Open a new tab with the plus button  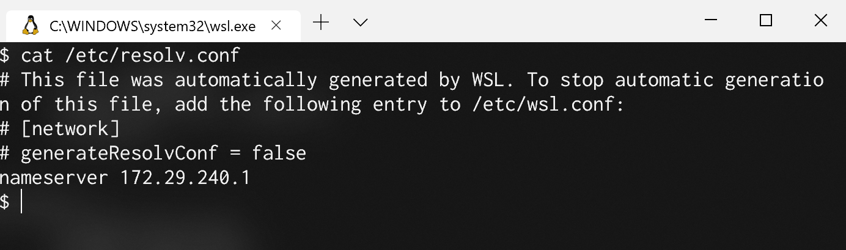click(x=320, y=23)
